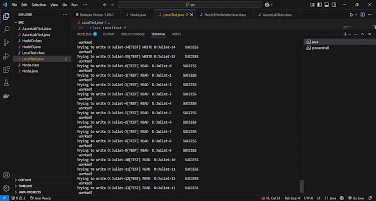Open terminal panel Views and More Actions ellipsis
The width and height of the screenshot is (376, 201).
pyautogui.click(x=356, y=34)
